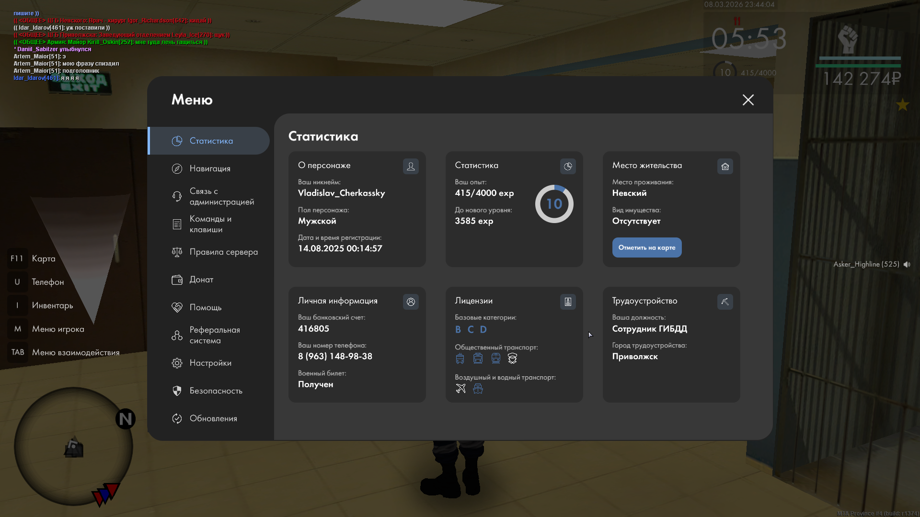Click the house icon in Место жительства card
The image size is (920, 517).
click(725, 166)
